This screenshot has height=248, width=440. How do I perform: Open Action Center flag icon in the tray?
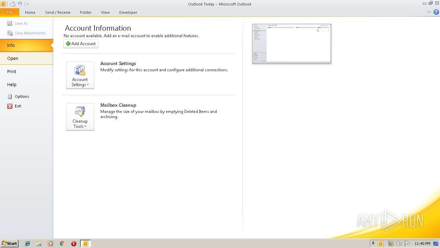[407, 244]
